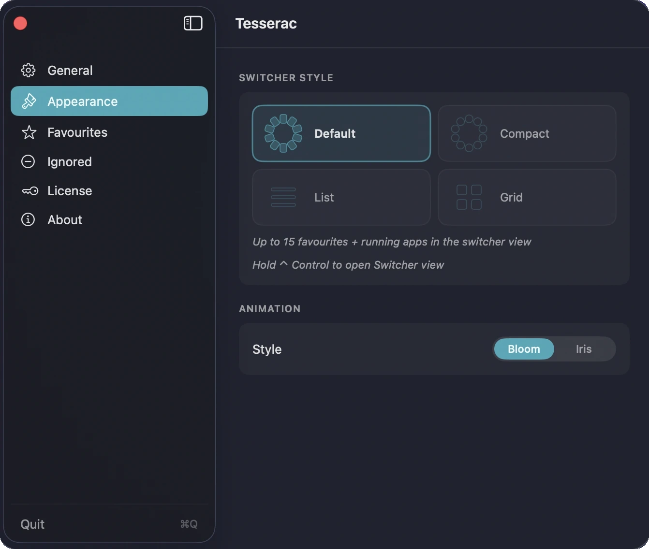Set animation style to Iris
The height and width of the screenshot is (549, 649).
(584, 349)
